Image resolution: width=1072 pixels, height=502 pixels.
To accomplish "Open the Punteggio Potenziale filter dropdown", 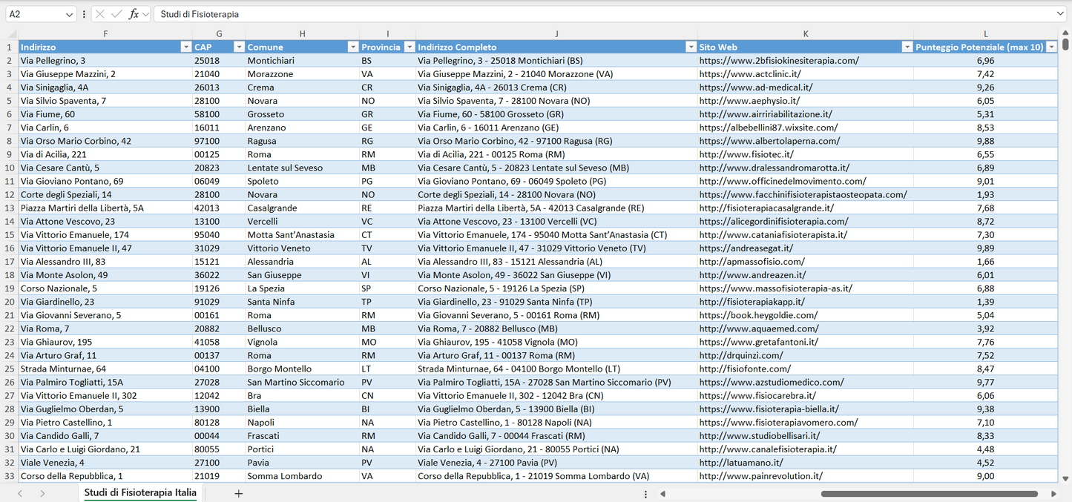I will tap(1052, 46).
